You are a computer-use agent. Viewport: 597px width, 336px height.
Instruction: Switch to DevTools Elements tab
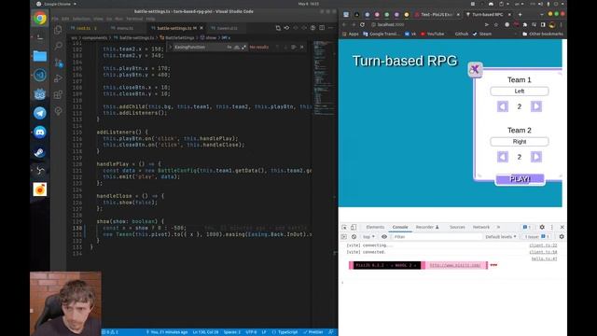375,227
